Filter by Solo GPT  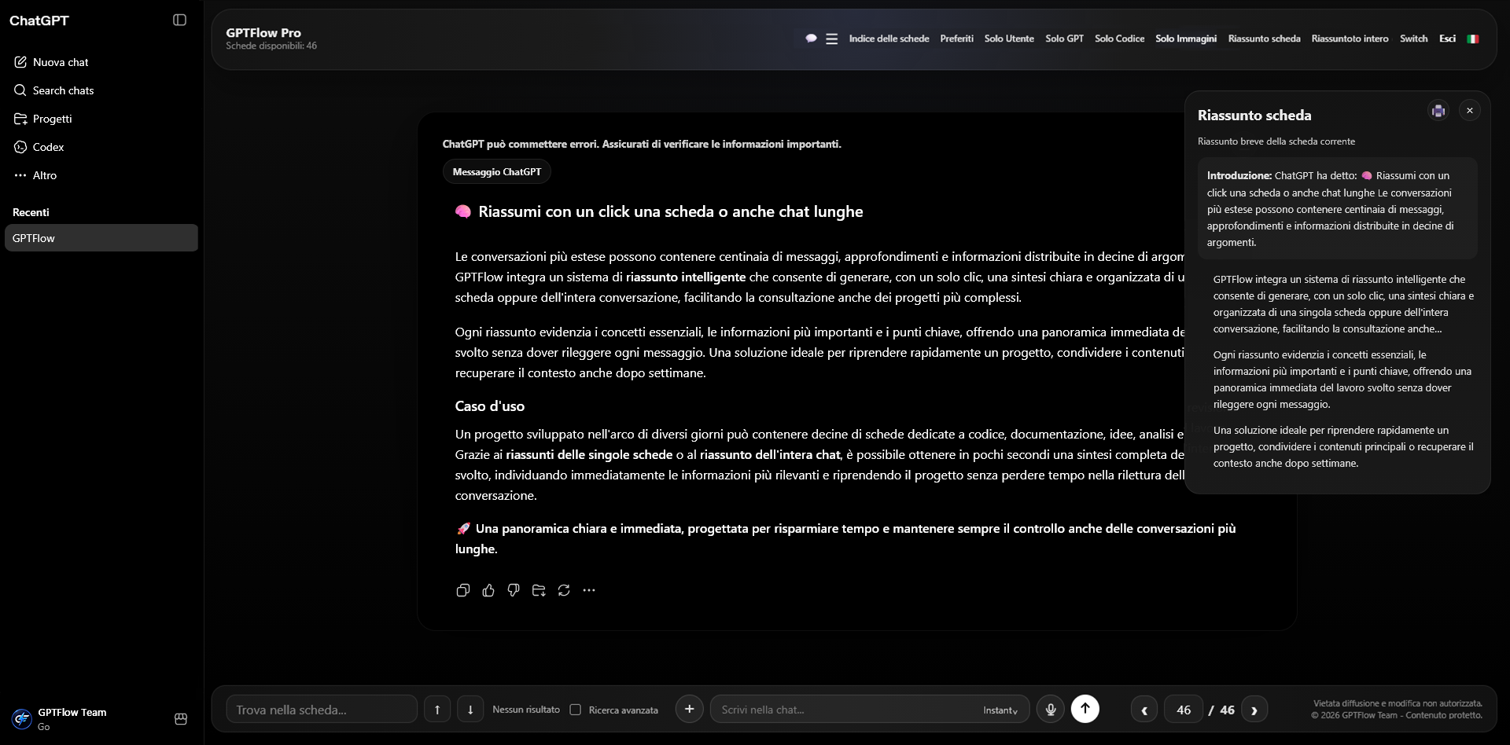1064,39
